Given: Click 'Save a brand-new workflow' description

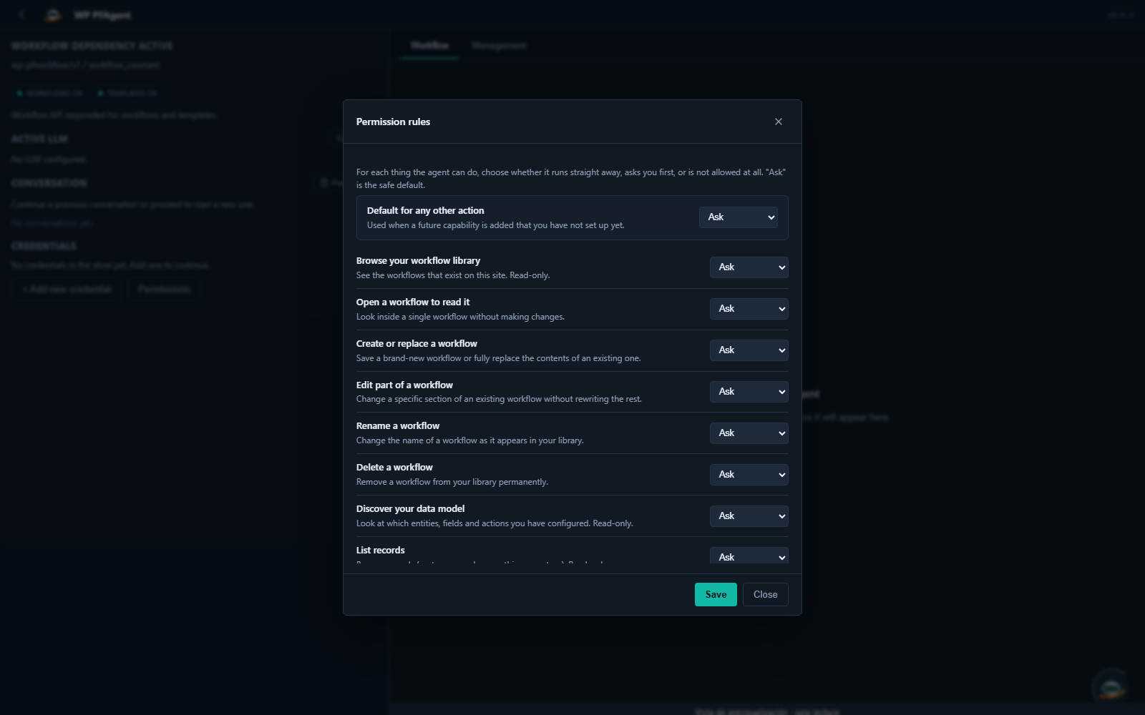Looking at the screenshot, I should (x=499, y=359).
